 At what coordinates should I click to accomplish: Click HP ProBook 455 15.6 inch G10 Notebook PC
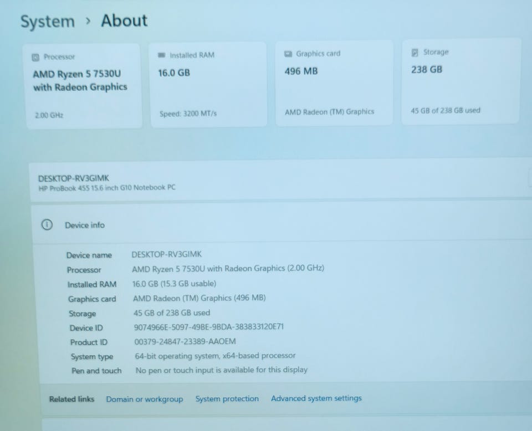tap(107, 188)
